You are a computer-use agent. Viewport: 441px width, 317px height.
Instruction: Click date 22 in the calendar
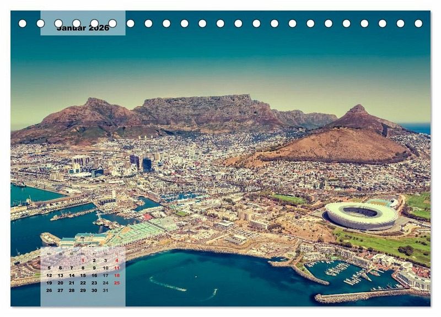point(83,283)
